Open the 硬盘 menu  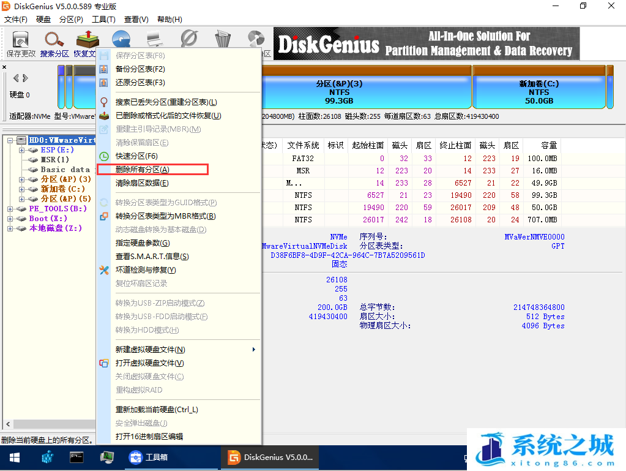tap(43, 20)
